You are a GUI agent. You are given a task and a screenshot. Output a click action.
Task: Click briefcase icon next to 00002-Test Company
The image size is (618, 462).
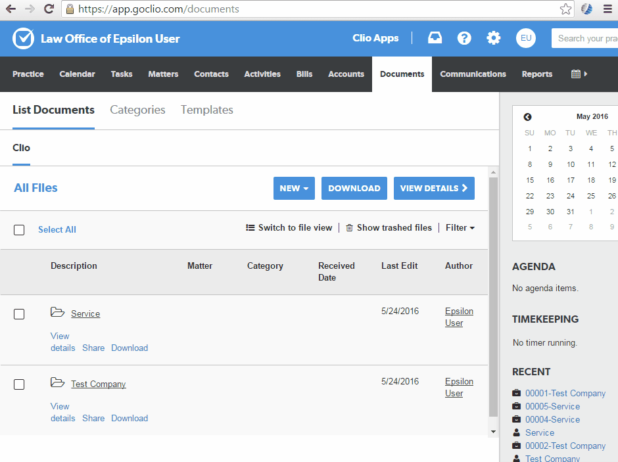(516, 446)
